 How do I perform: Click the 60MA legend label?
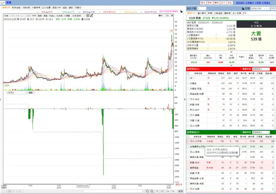[x=109, y=12]
